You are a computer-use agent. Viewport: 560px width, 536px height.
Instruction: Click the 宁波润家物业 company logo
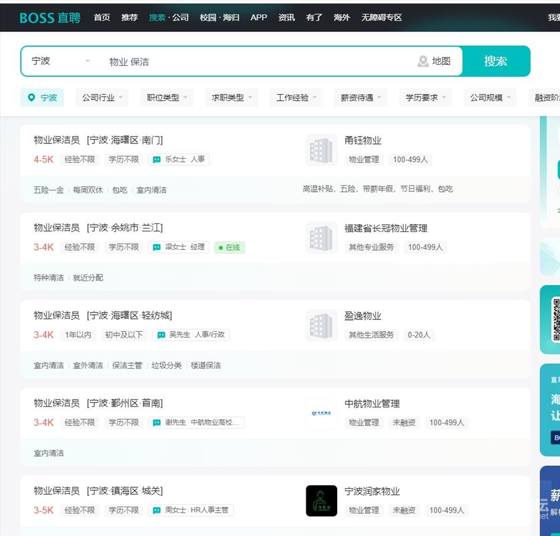point(322,501)
